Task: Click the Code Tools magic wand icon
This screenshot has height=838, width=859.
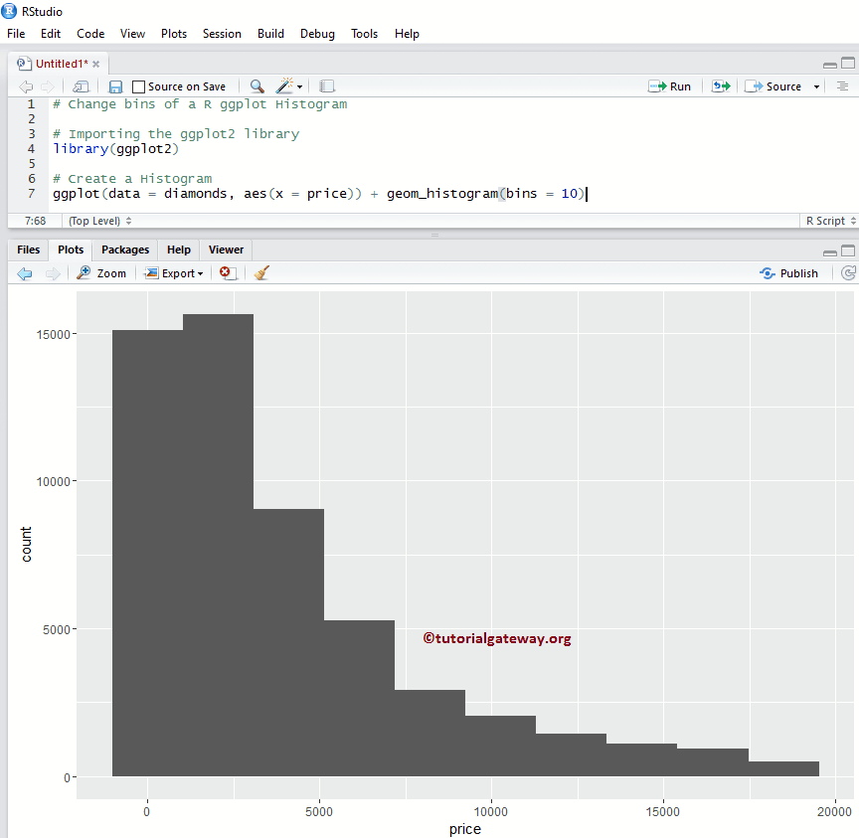Action: tap(283, 85)
